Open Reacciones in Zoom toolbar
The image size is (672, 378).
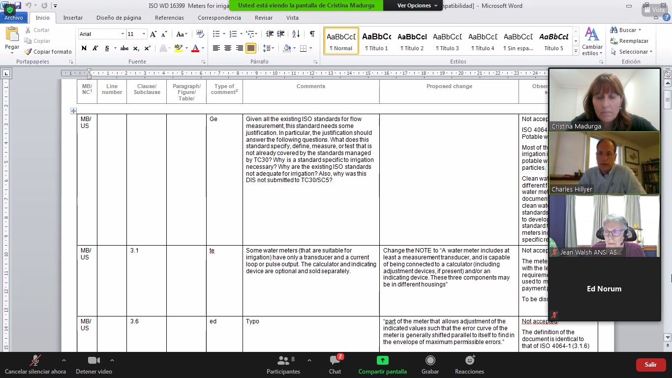click(x=469, y=364)
